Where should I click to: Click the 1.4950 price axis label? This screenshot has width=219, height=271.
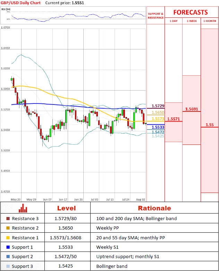[5, 171]
